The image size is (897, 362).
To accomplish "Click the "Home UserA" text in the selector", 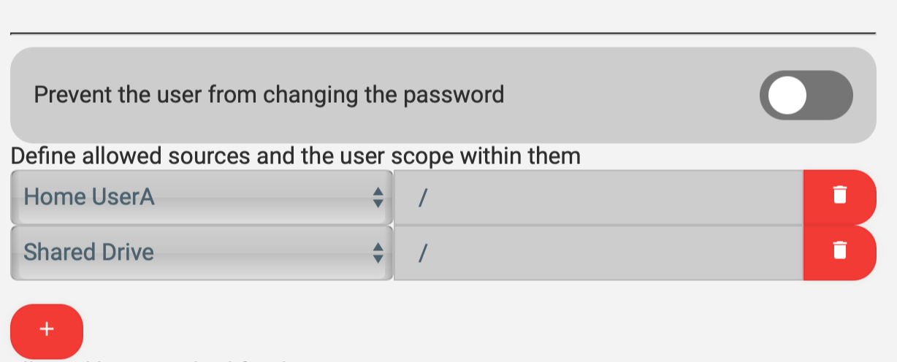I will click(x=89, y=197).
